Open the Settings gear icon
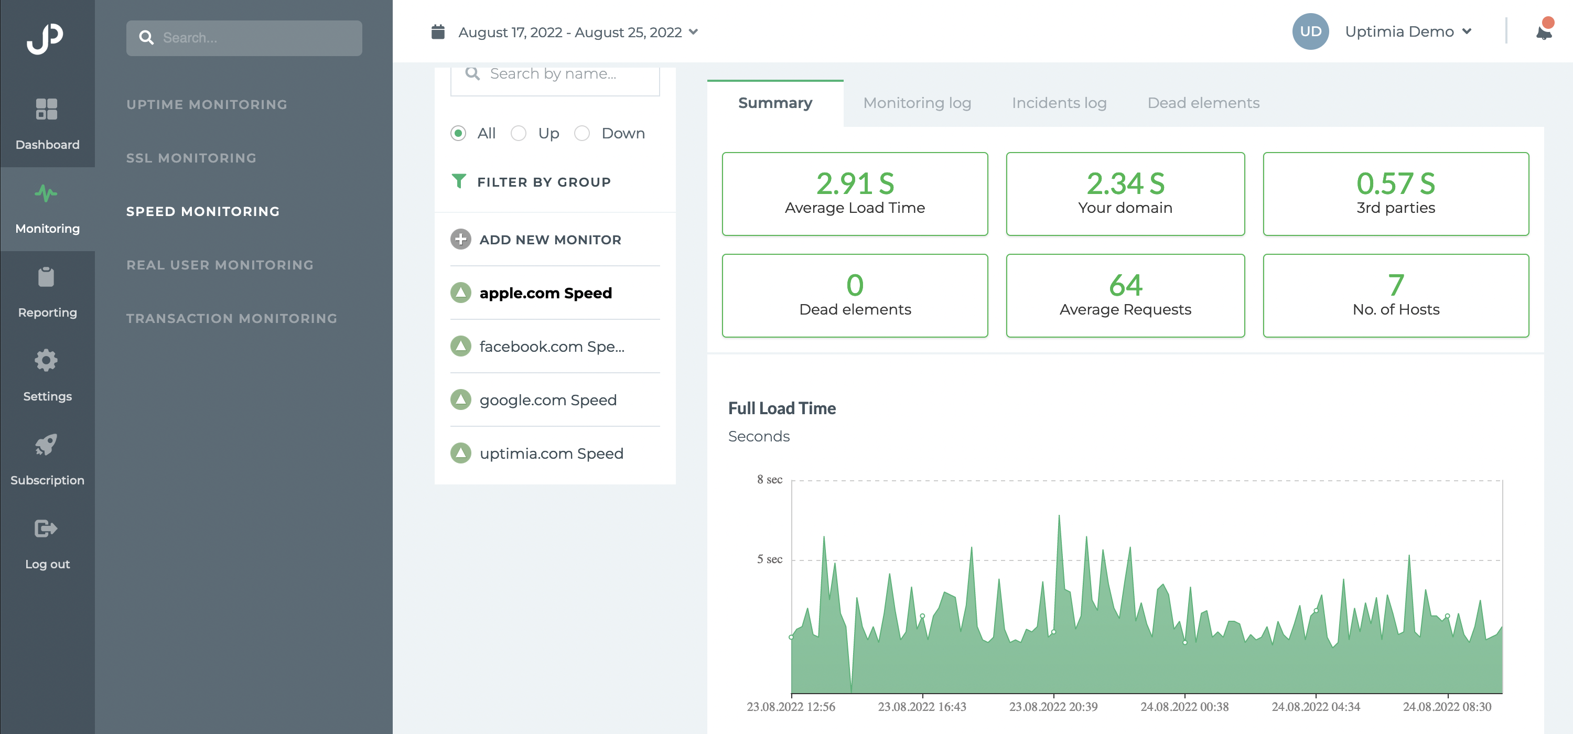1573x734 pixels. click(47, 361)
